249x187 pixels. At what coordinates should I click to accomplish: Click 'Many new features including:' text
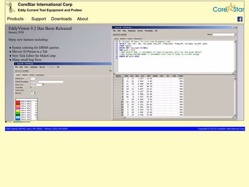29,39
